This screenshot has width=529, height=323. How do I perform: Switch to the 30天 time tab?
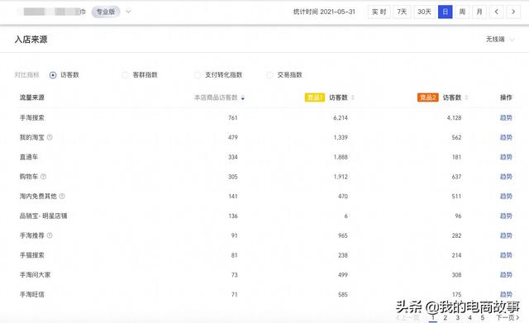[424, 12]
